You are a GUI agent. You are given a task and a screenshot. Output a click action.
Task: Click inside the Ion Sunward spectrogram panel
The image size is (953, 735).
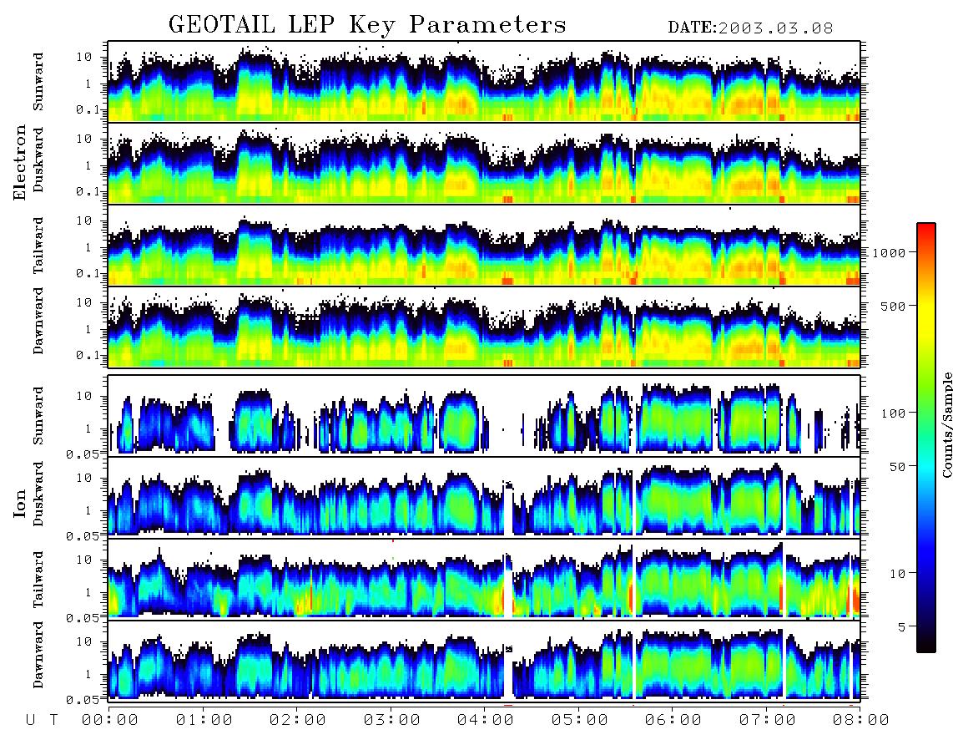(x=484, y=416)
